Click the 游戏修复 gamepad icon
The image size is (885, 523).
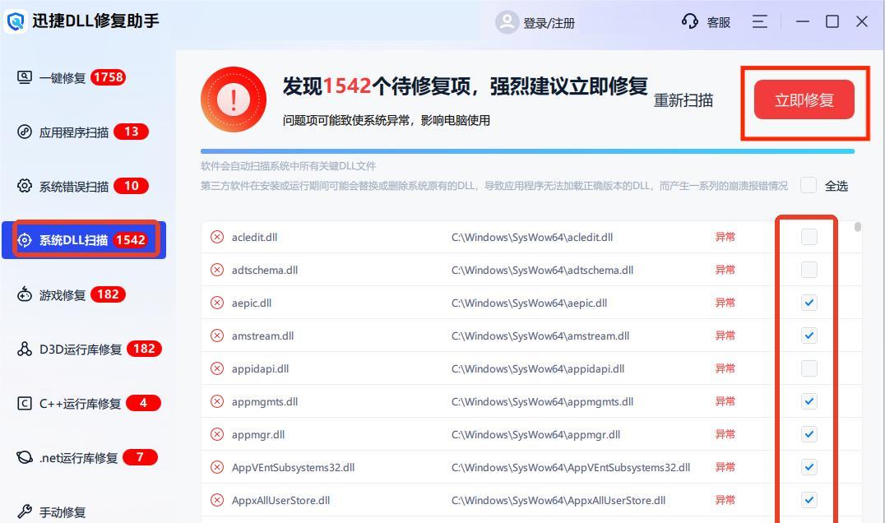click(25, 294)
